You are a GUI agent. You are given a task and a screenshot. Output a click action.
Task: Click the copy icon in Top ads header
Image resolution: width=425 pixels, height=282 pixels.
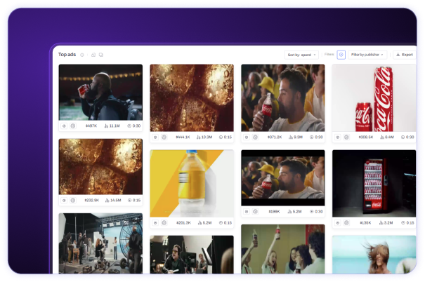(101, 55)
